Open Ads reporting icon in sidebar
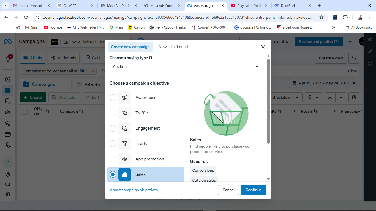This screenshot has width=376, height=211. click(8, 101)
